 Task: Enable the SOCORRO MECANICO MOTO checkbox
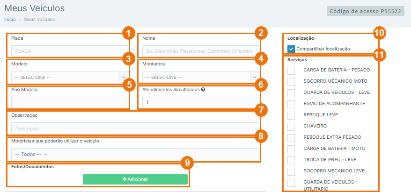click(291, 81)
